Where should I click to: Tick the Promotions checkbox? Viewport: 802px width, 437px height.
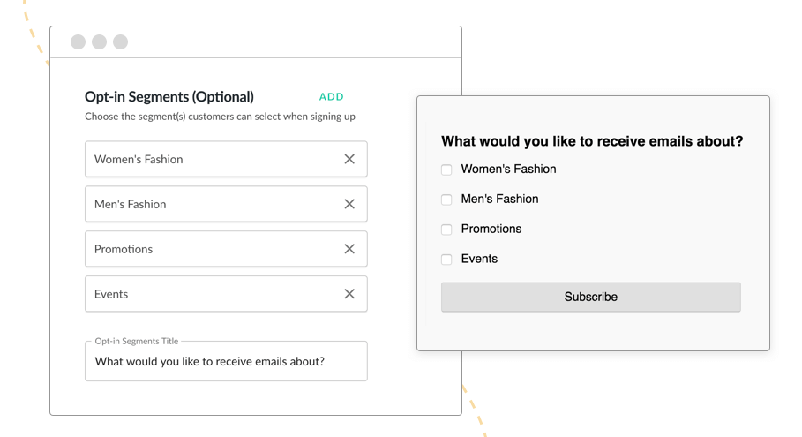click(x=446, y=230)
